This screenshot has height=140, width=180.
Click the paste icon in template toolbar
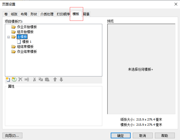tap(47, 79)
